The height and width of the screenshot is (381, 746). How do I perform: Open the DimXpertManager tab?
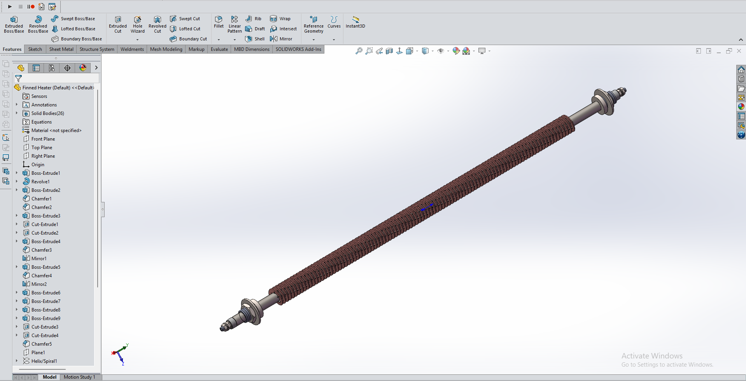(x=67, y=68)
